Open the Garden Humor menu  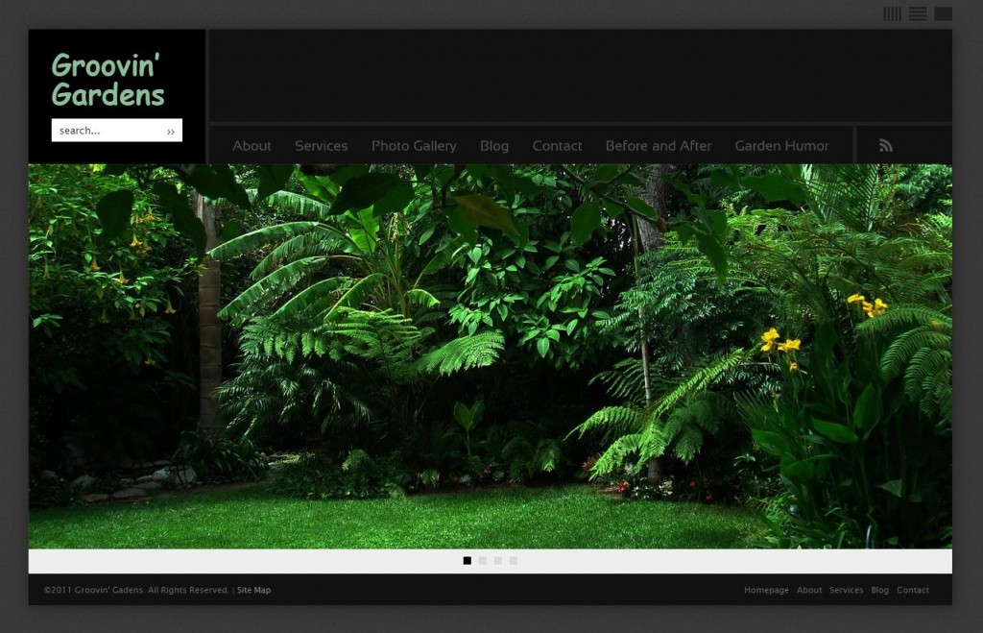(781, 145)
